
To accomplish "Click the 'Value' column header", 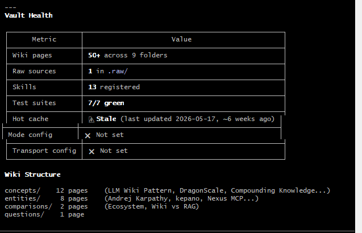I will click(x=181, y=39).
